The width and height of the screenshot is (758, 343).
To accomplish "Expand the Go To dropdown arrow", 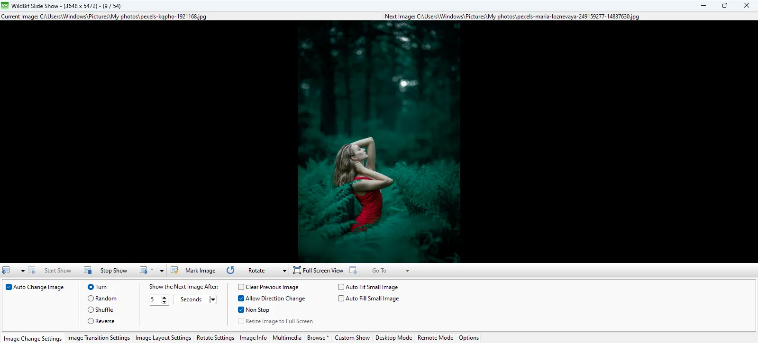I will click(407, 271).
